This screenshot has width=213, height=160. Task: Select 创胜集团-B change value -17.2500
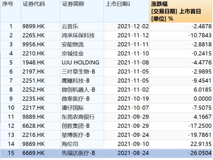tap(200, 126)
